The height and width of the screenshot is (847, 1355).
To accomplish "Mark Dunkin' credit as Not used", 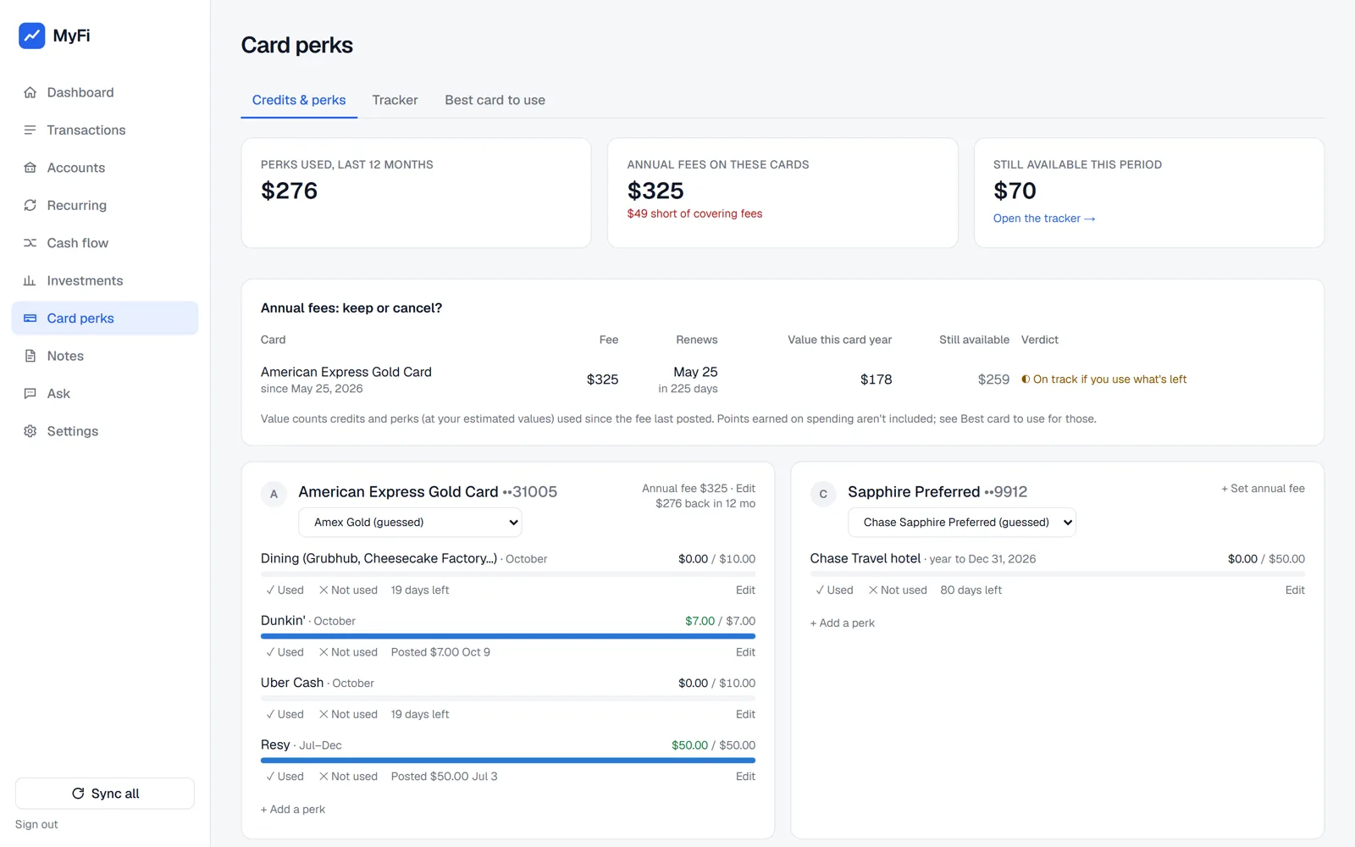I will tap(348, 652).
